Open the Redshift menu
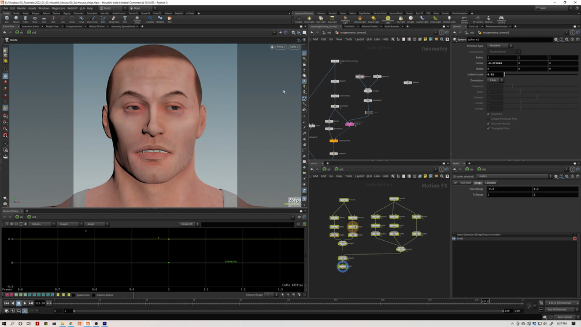This screenshot has width=581, height=327. coord(72,8)
